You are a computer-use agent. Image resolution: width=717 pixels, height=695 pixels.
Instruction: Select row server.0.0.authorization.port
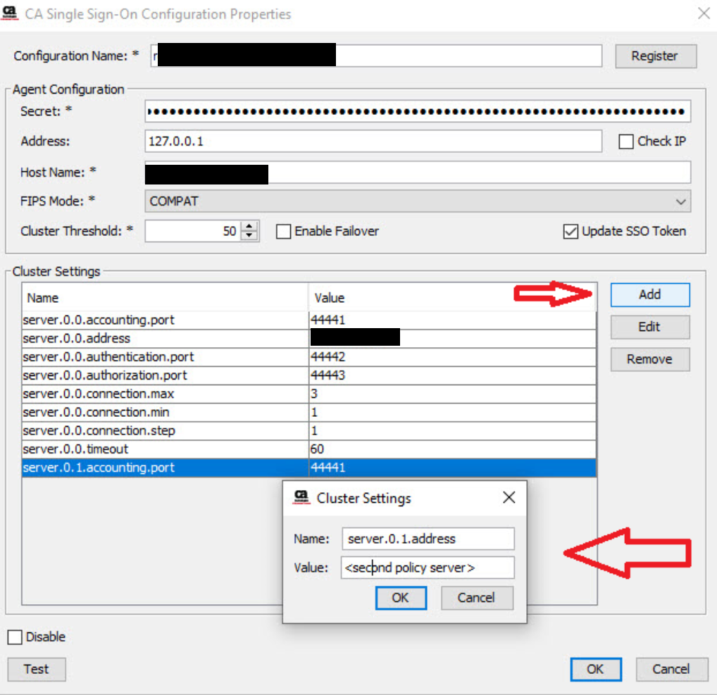tap(309, 375)
